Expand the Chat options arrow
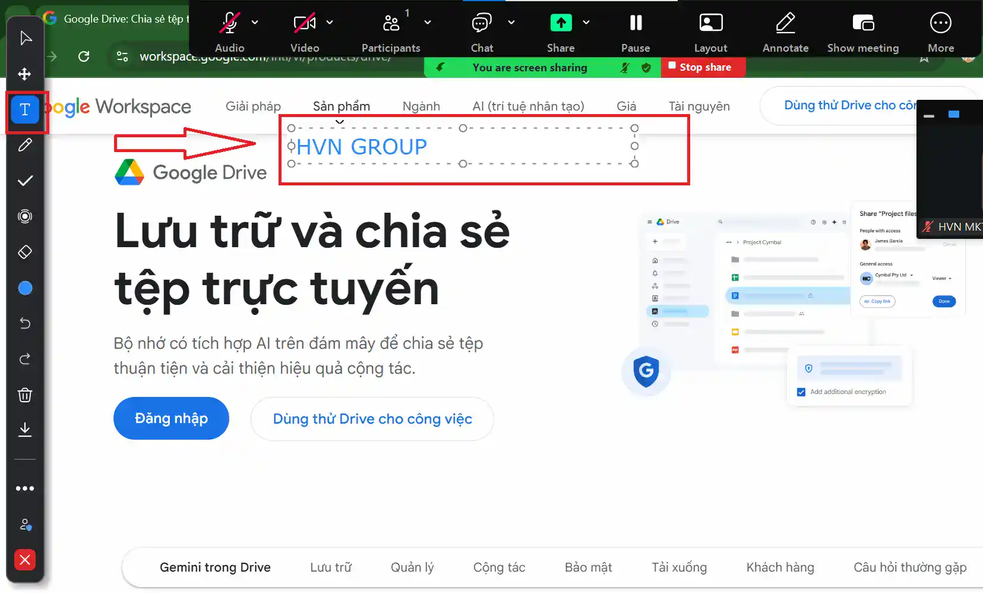Screen dimensions: 983x593 coord(511,23)
